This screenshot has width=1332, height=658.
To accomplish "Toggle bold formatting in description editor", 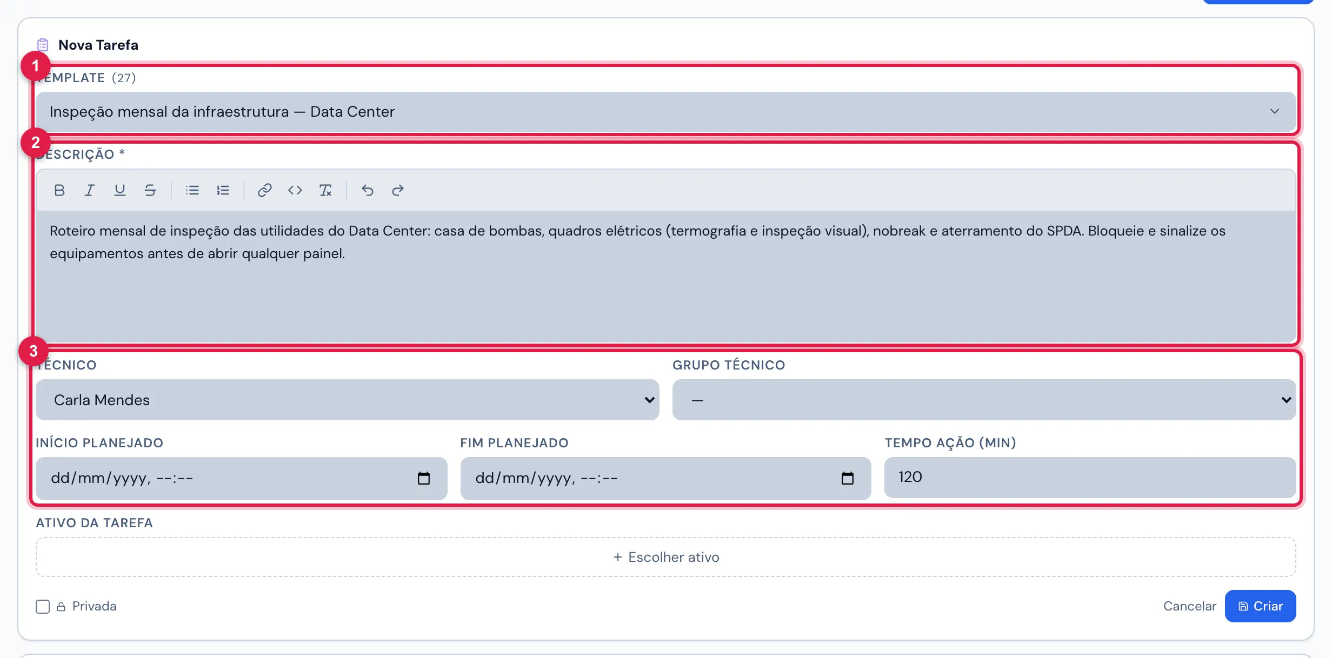I will pyautogui.click(x=59, y=190).
